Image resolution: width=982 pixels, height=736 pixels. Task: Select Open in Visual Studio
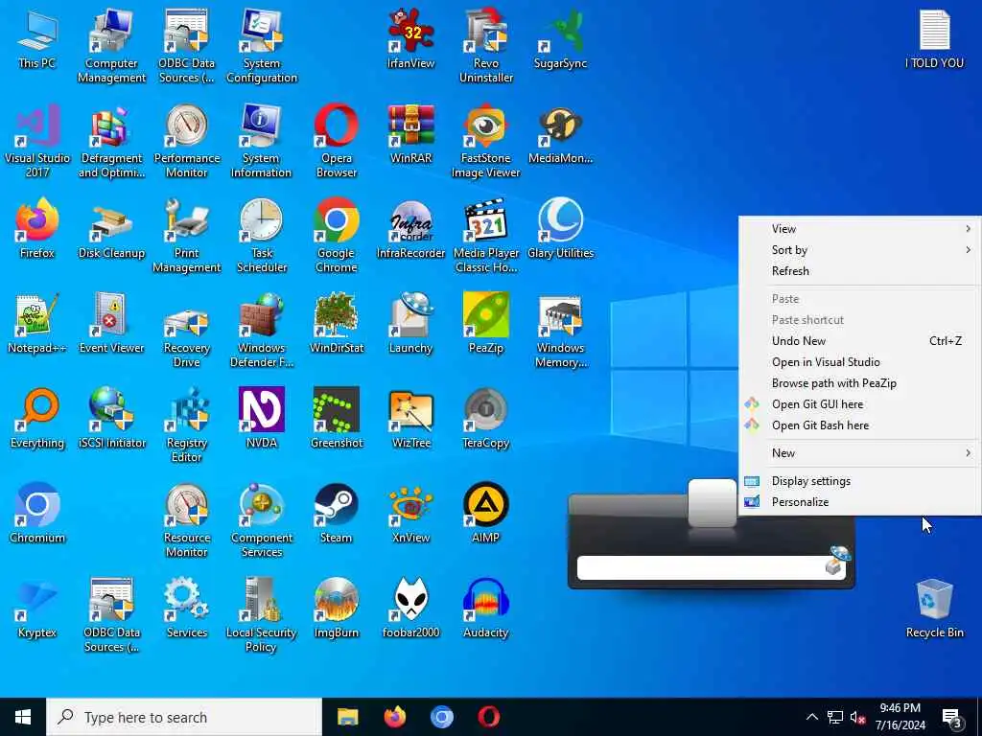859,362
